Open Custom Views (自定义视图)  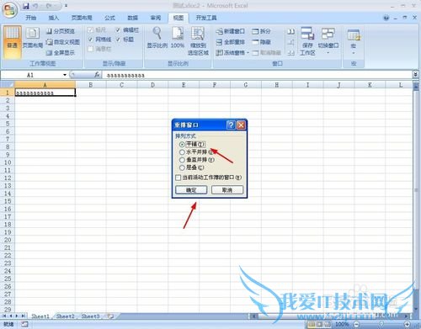coord(63,42)
